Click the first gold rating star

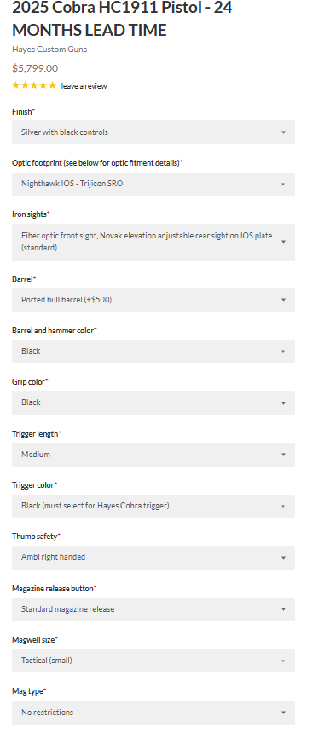click(x=16, y=85)
